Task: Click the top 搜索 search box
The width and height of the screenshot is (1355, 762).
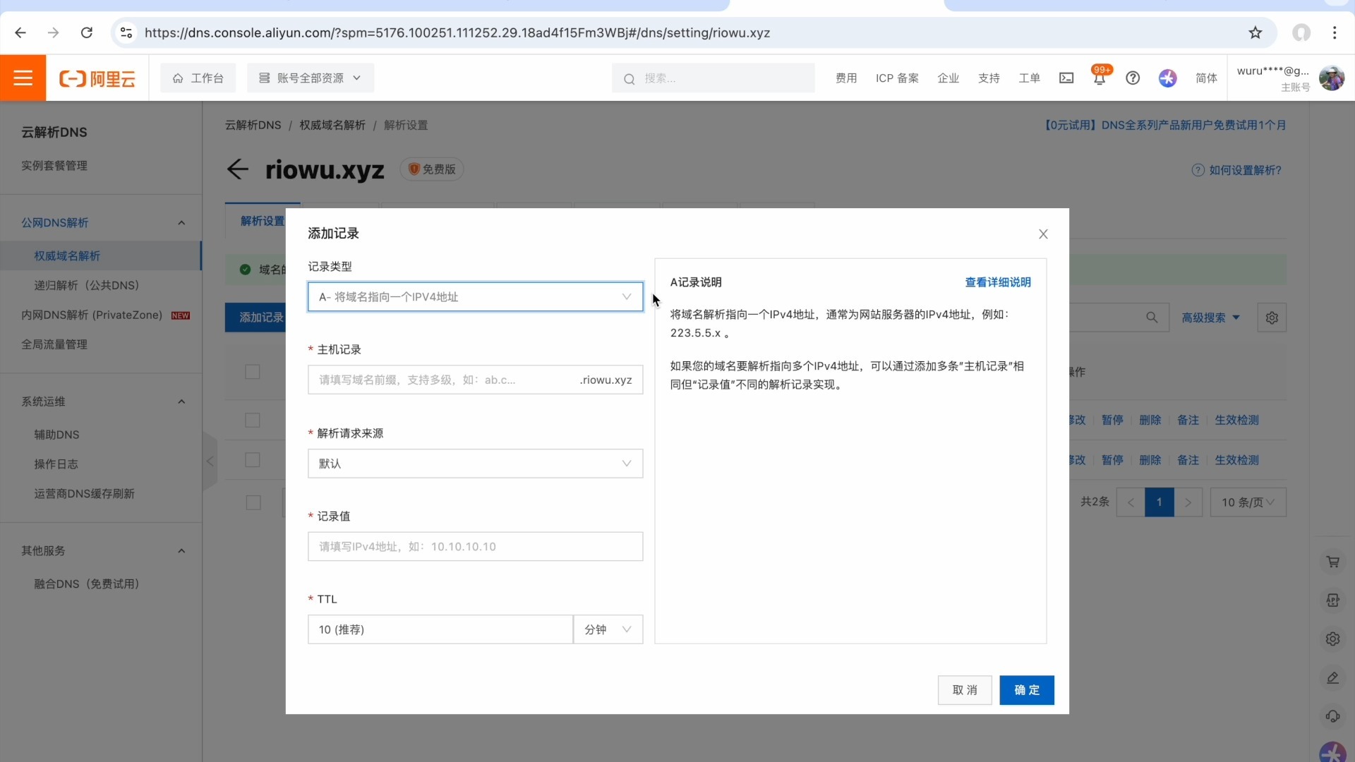Action: pos(713,78)
